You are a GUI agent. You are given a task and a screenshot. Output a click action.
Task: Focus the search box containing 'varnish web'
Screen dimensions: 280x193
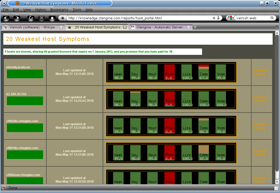(x=252, y=18)
